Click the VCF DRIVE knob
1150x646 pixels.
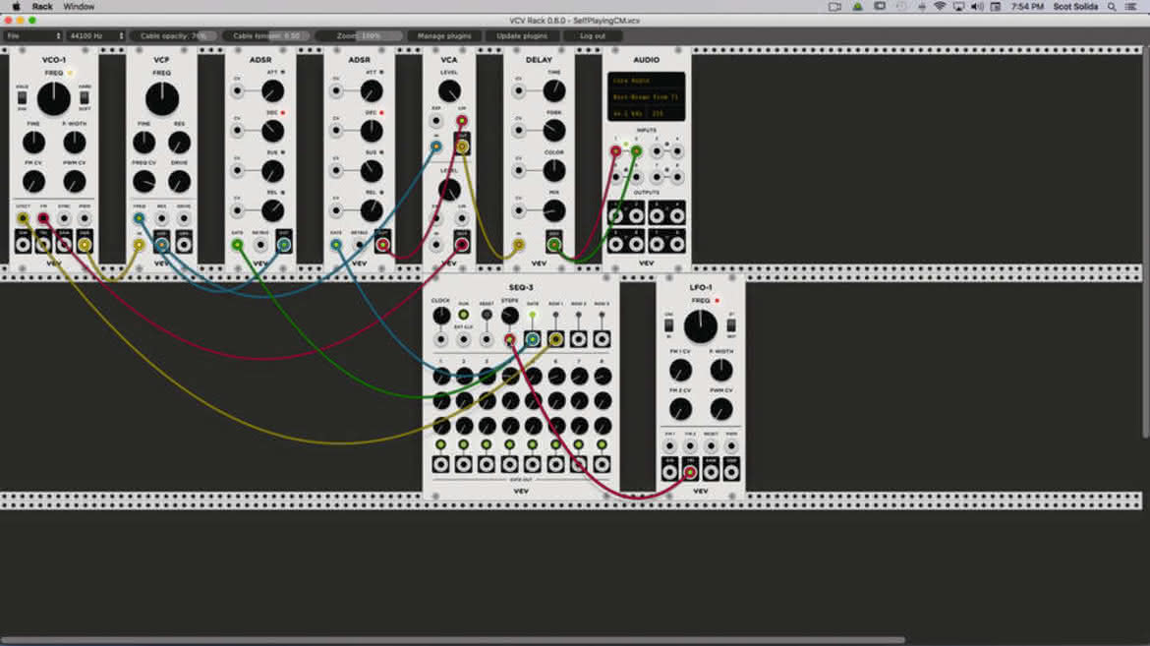click(x=179, y=181)
